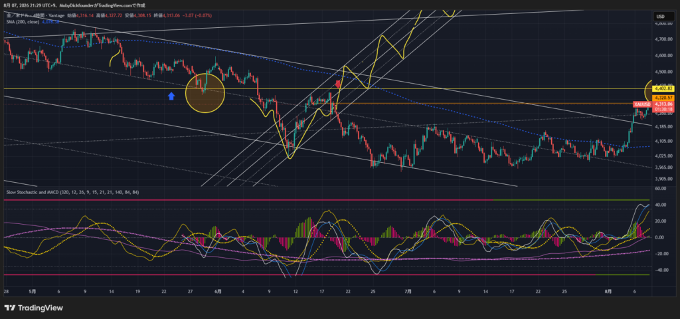Click the 4,105.00 price axis label
Image resolution: width=680 pixels, height=319 pixels.
click(663, 141)
